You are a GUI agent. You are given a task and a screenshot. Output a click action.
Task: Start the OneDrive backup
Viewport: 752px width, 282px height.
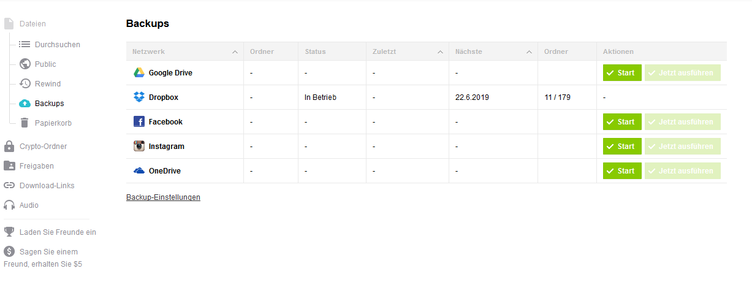tap(621, 171)
